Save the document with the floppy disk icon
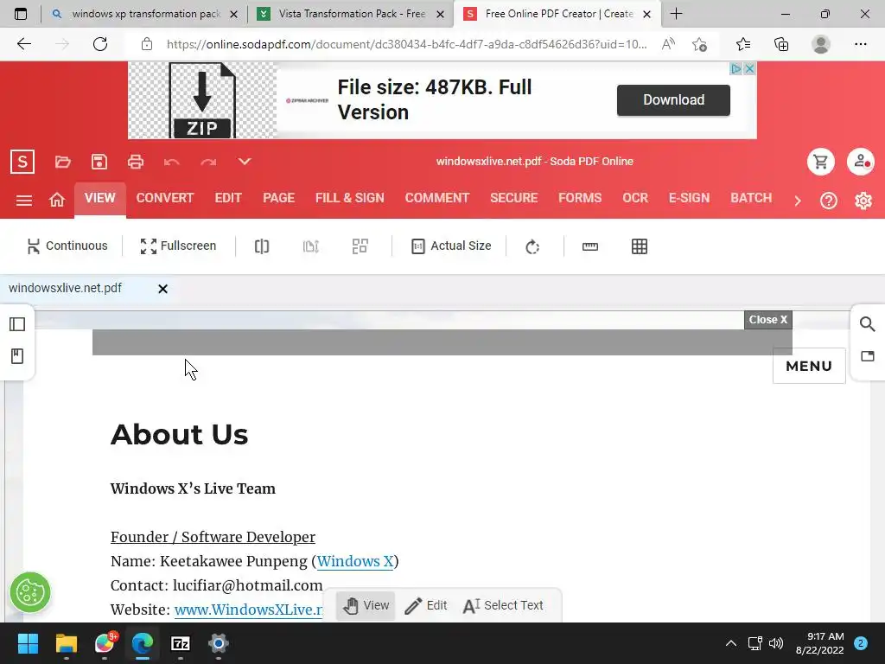 pos(99,162)
